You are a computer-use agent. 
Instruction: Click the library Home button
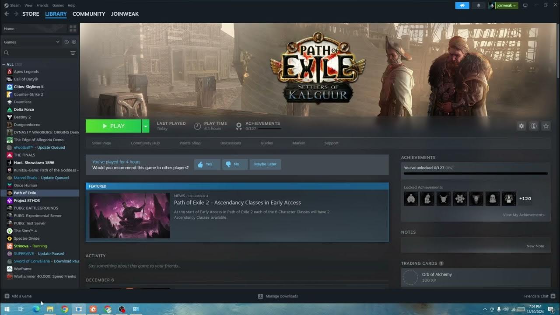33,28
